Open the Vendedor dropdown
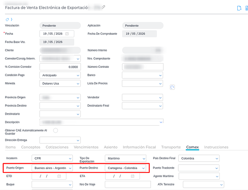The height and width of the screenshot is (190, 248). click(x=142, y=97)
